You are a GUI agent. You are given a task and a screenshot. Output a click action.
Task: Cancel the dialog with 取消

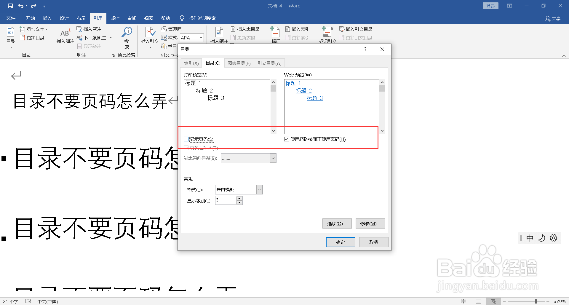pyautogui.click(x=374, y=242)
